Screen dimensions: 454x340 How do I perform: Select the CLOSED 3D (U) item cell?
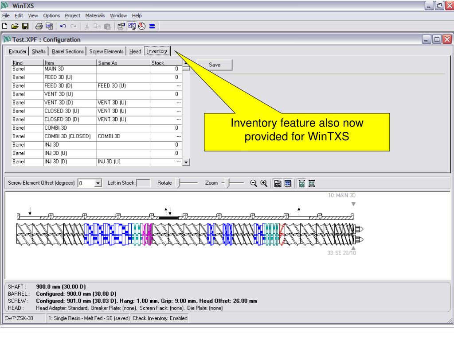click(70, 111)
